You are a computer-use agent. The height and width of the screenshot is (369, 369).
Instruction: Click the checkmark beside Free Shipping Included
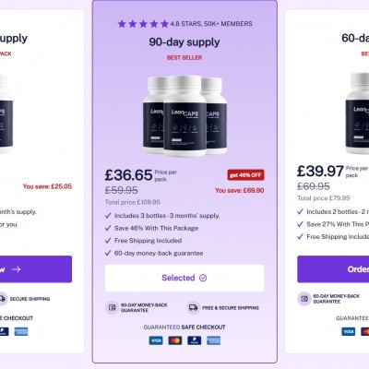tap(108, 241)
